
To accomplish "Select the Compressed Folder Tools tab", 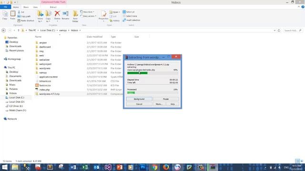I will (53, 2).
